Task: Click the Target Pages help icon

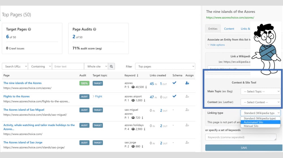Action: click(x=29, y=29)
